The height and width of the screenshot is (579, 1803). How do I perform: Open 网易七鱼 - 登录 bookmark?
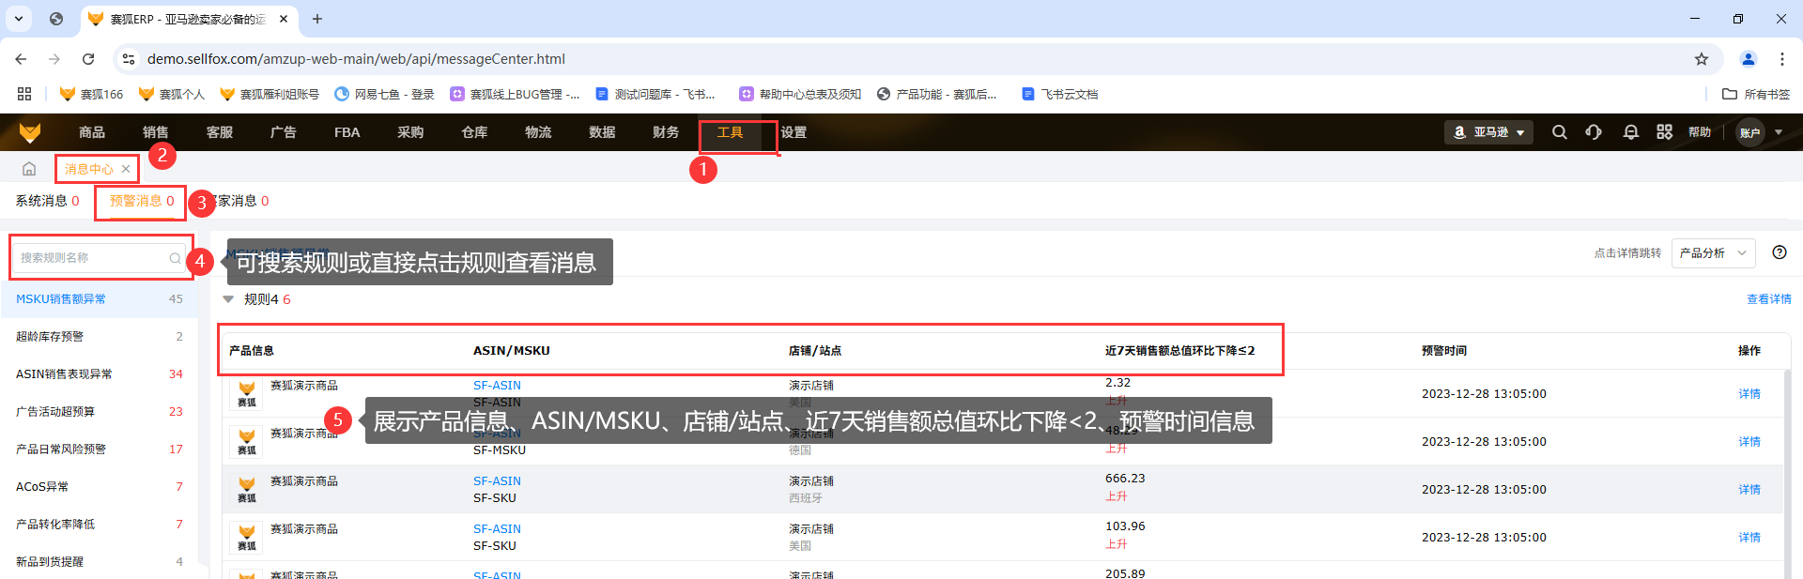point(384,94)
